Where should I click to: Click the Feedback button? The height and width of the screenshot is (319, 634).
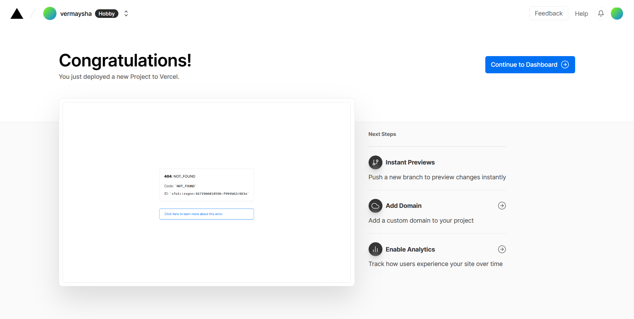click(549, 13)
